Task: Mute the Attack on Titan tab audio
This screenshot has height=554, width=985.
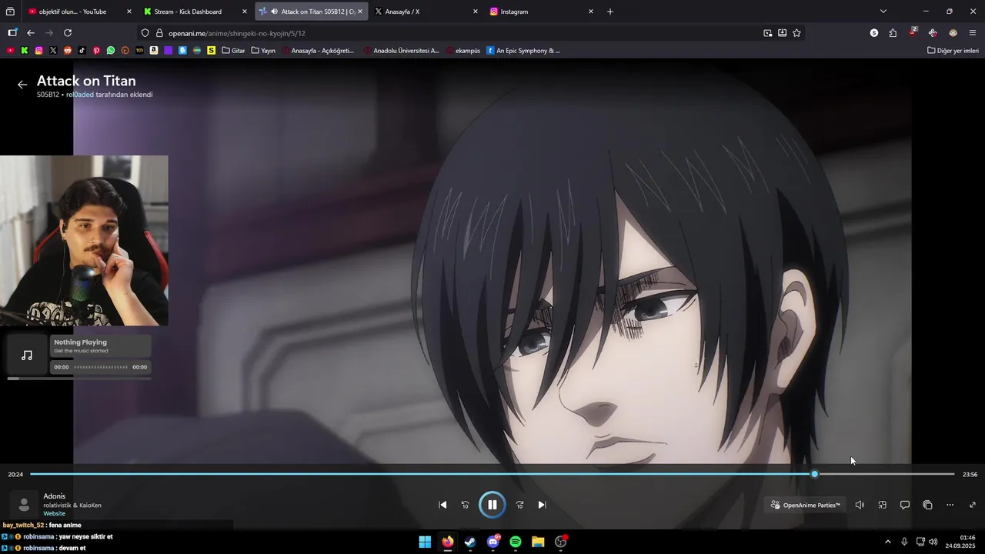Action: pyautogui.click(x=275, y=12)
